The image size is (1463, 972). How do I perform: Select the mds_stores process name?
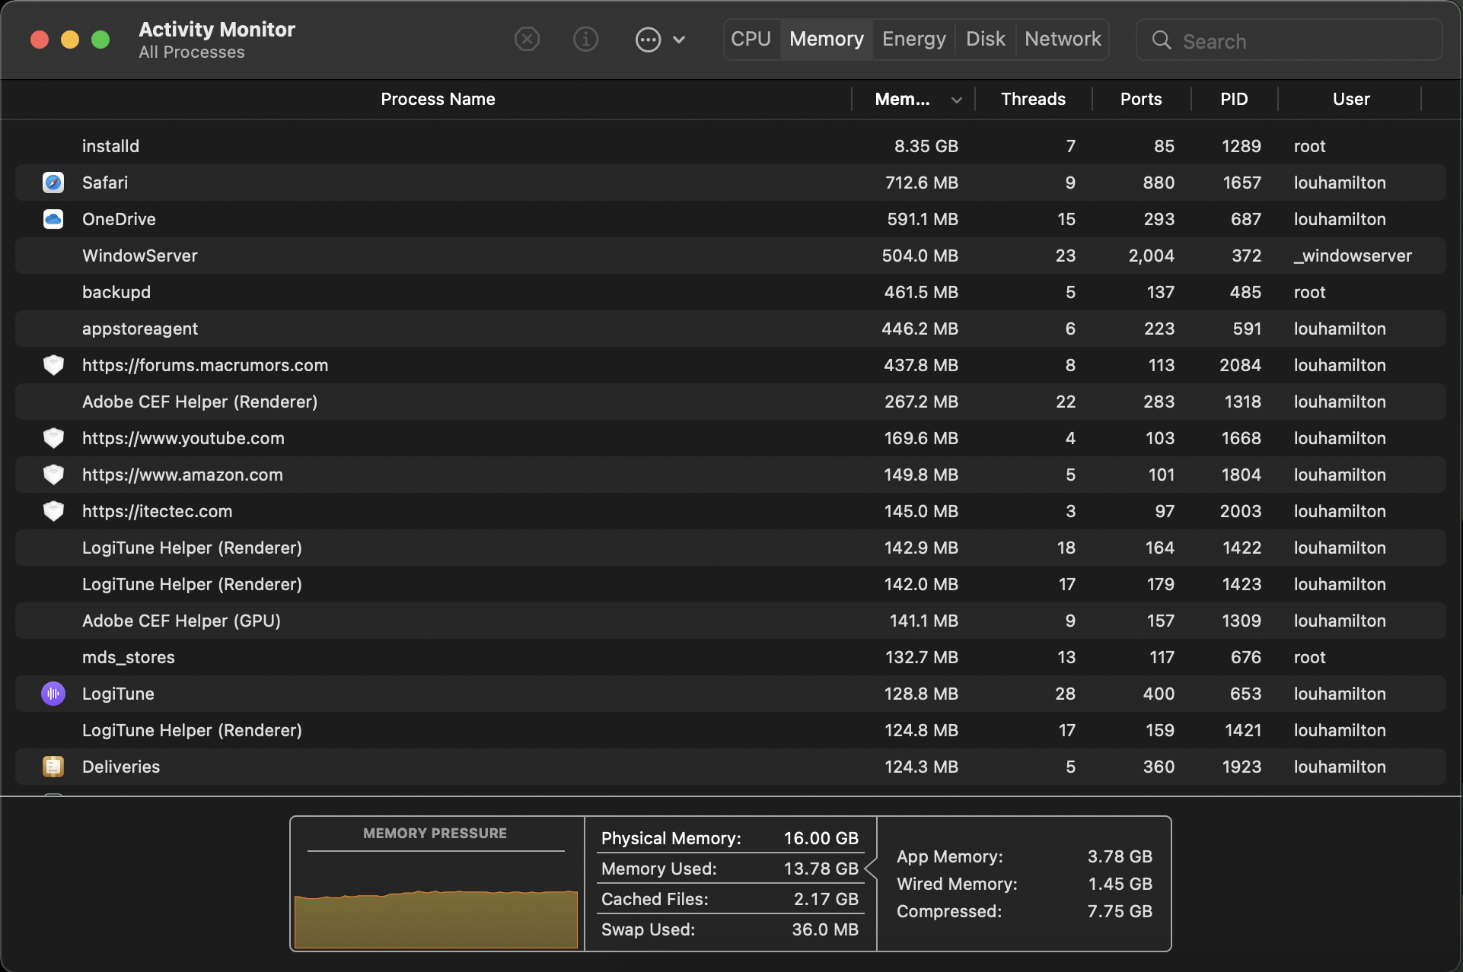pyautogui.click(x=129, y=657)
